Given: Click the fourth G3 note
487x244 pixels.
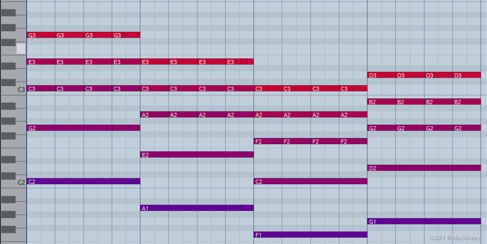Looking at the screenshot, I should tap(126, 35).
